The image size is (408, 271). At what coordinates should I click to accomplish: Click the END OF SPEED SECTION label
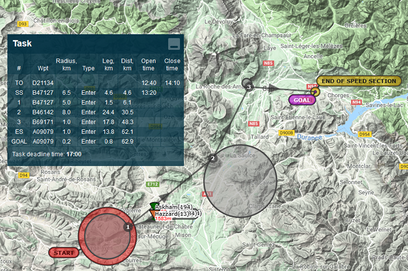pos(358,81)
